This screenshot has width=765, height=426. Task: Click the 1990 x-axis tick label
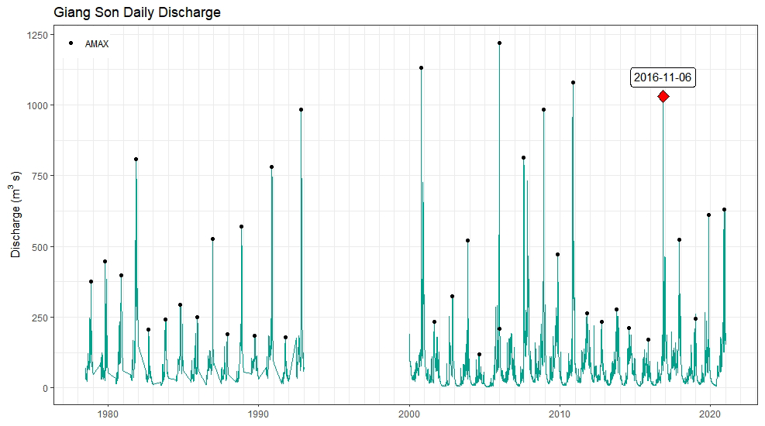pos(258,414)
